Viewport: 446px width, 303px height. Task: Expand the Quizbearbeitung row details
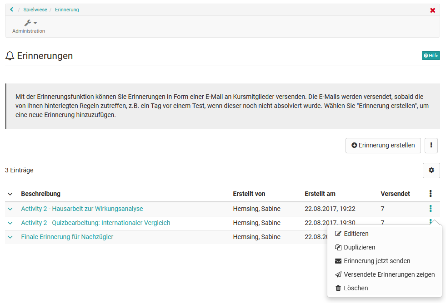[x=10, y=223]
